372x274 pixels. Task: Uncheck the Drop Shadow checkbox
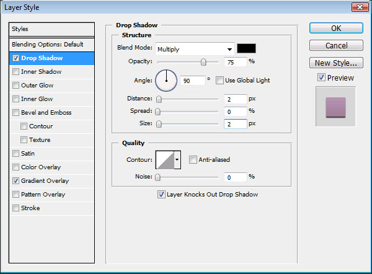15,58
